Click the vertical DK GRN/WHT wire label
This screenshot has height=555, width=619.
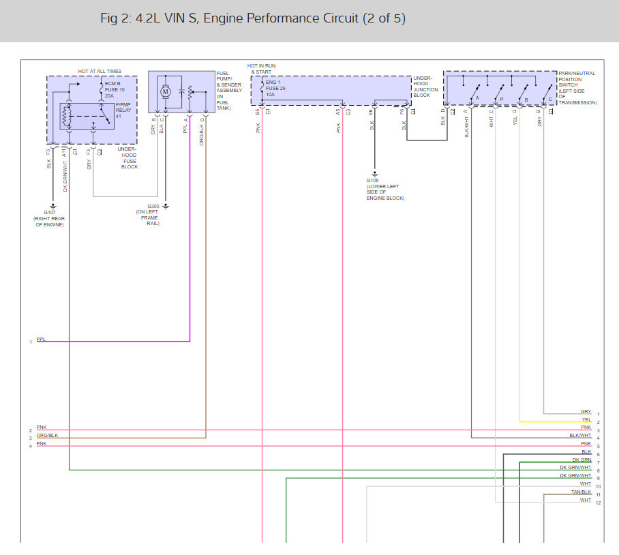(x=65, y=176)
